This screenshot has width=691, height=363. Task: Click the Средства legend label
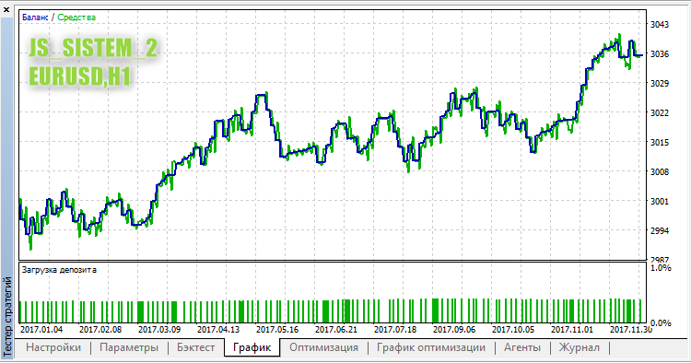pyautogui.click(x=76, y=18)
